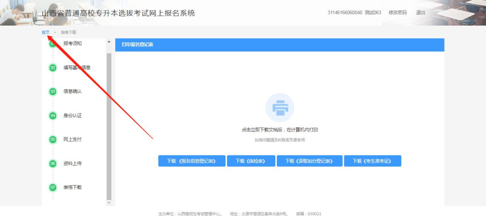Click the green 05 step circle

[53, 140]
